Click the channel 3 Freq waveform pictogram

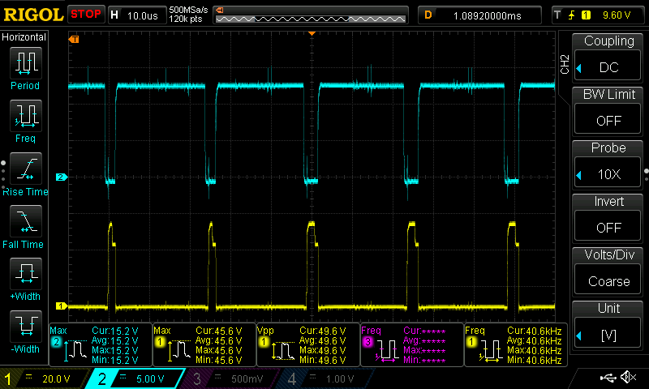[387, 351]
